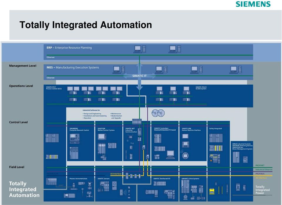
Task: Click the round handheld HMI device icon
Action: (185, 156)
